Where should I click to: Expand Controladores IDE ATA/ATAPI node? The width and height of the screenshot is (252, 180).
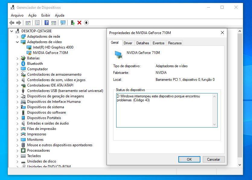18,86
